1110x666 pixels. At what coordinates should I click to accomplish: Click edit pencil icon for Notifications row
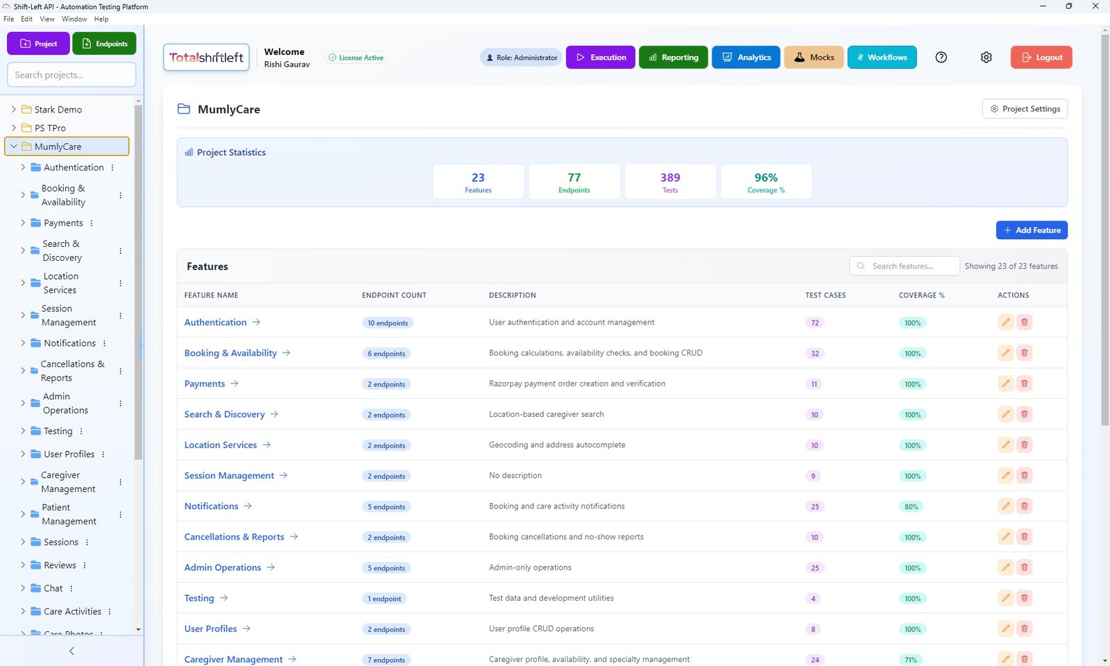(1005, 506)
